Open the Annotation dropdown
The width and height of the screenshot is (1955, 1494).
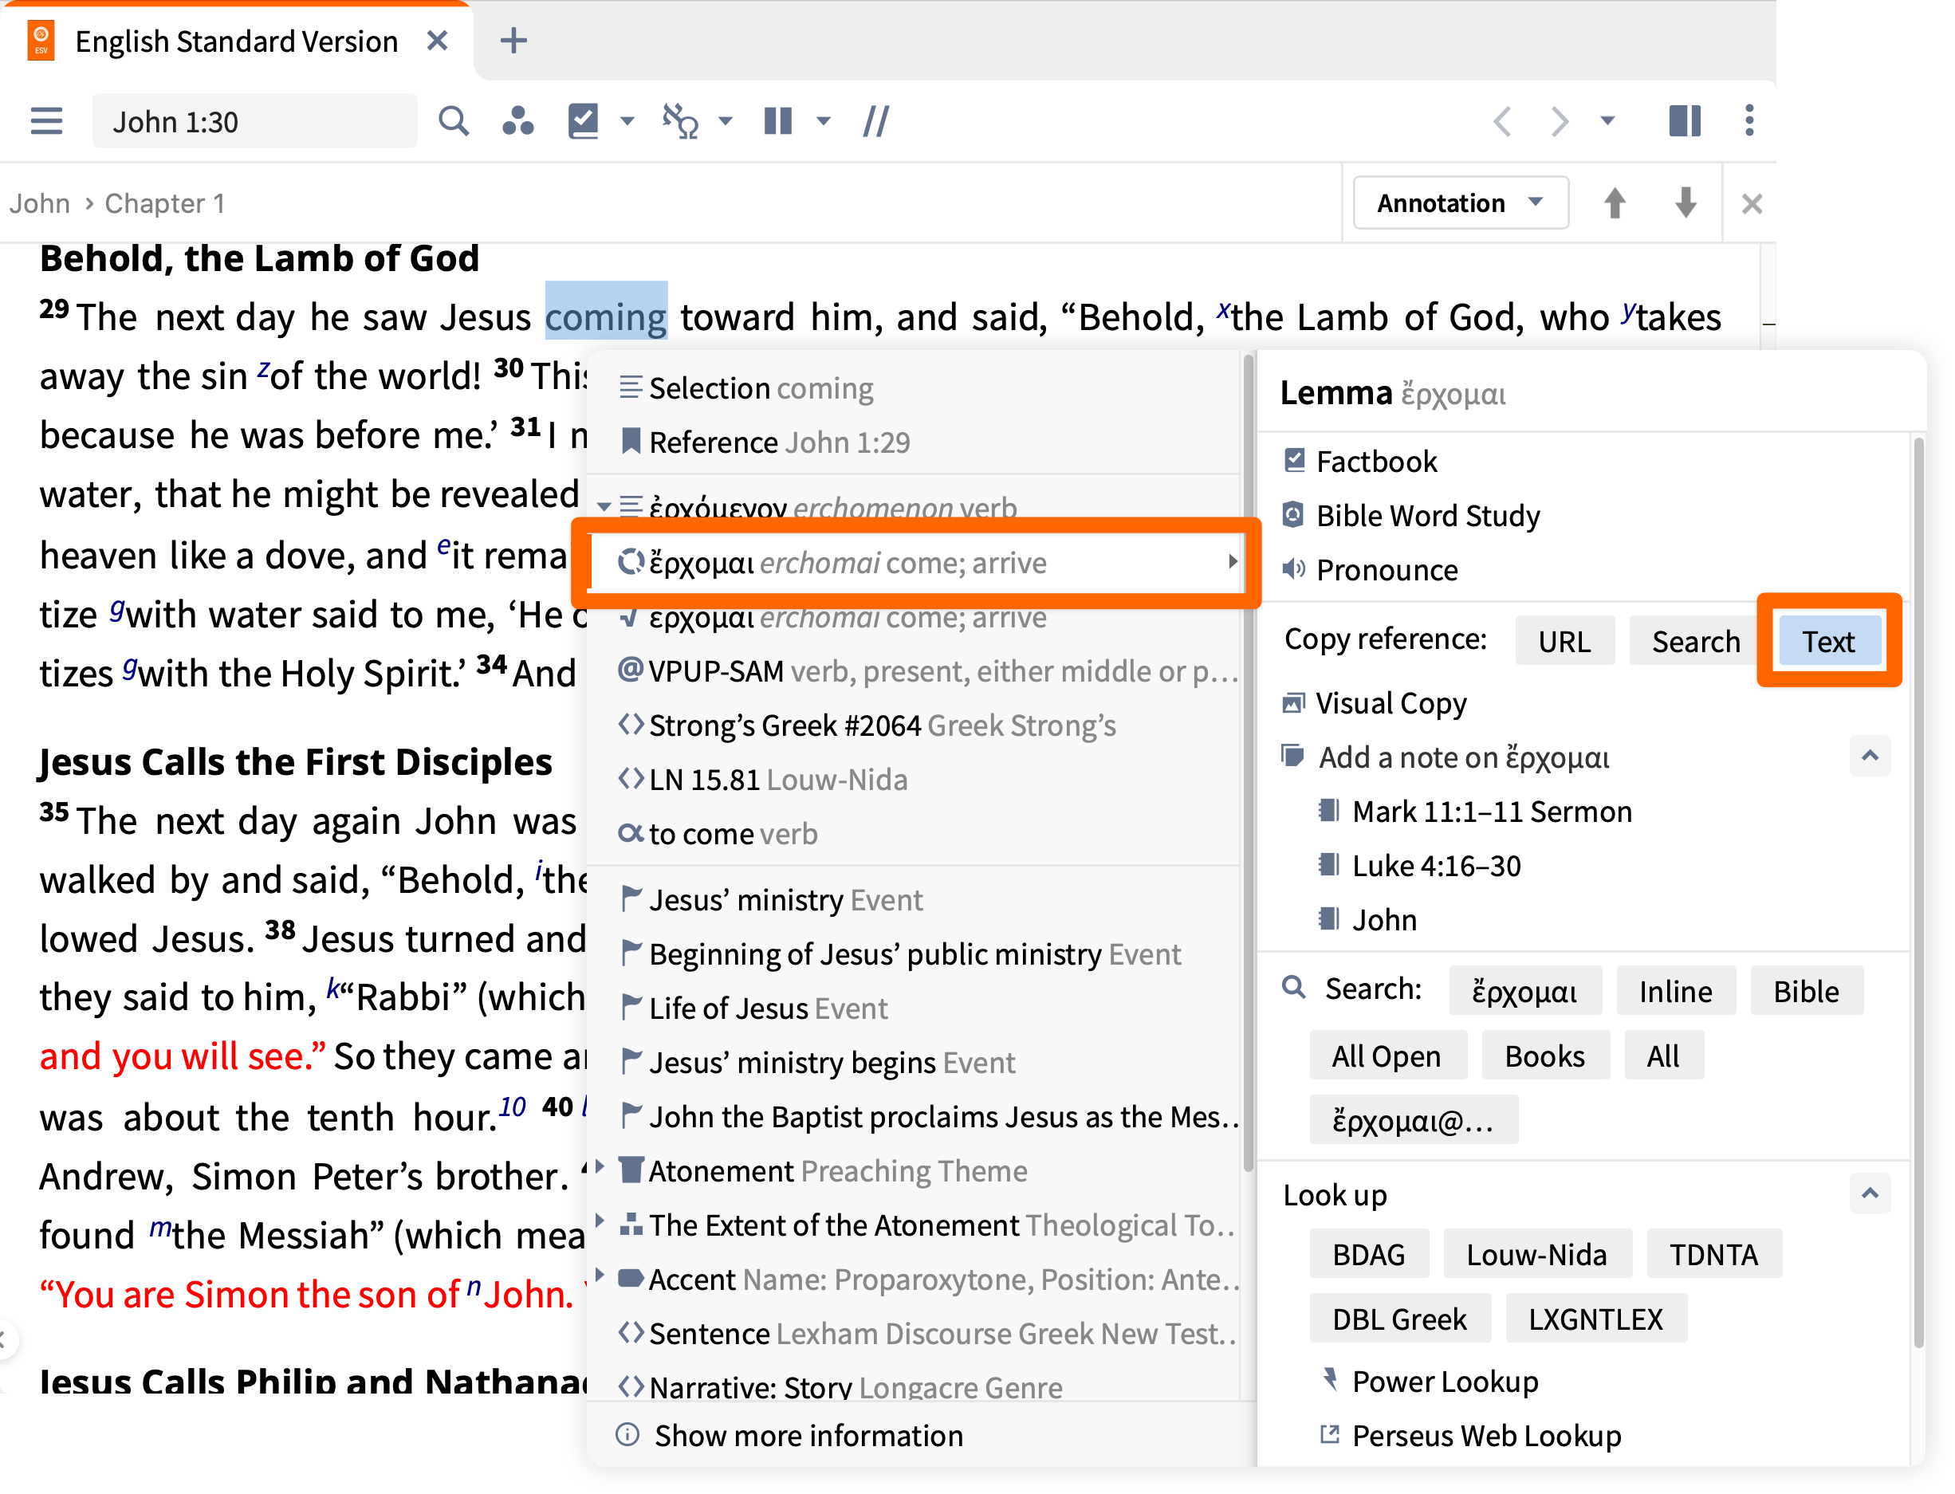click(x=1461, y=203)
